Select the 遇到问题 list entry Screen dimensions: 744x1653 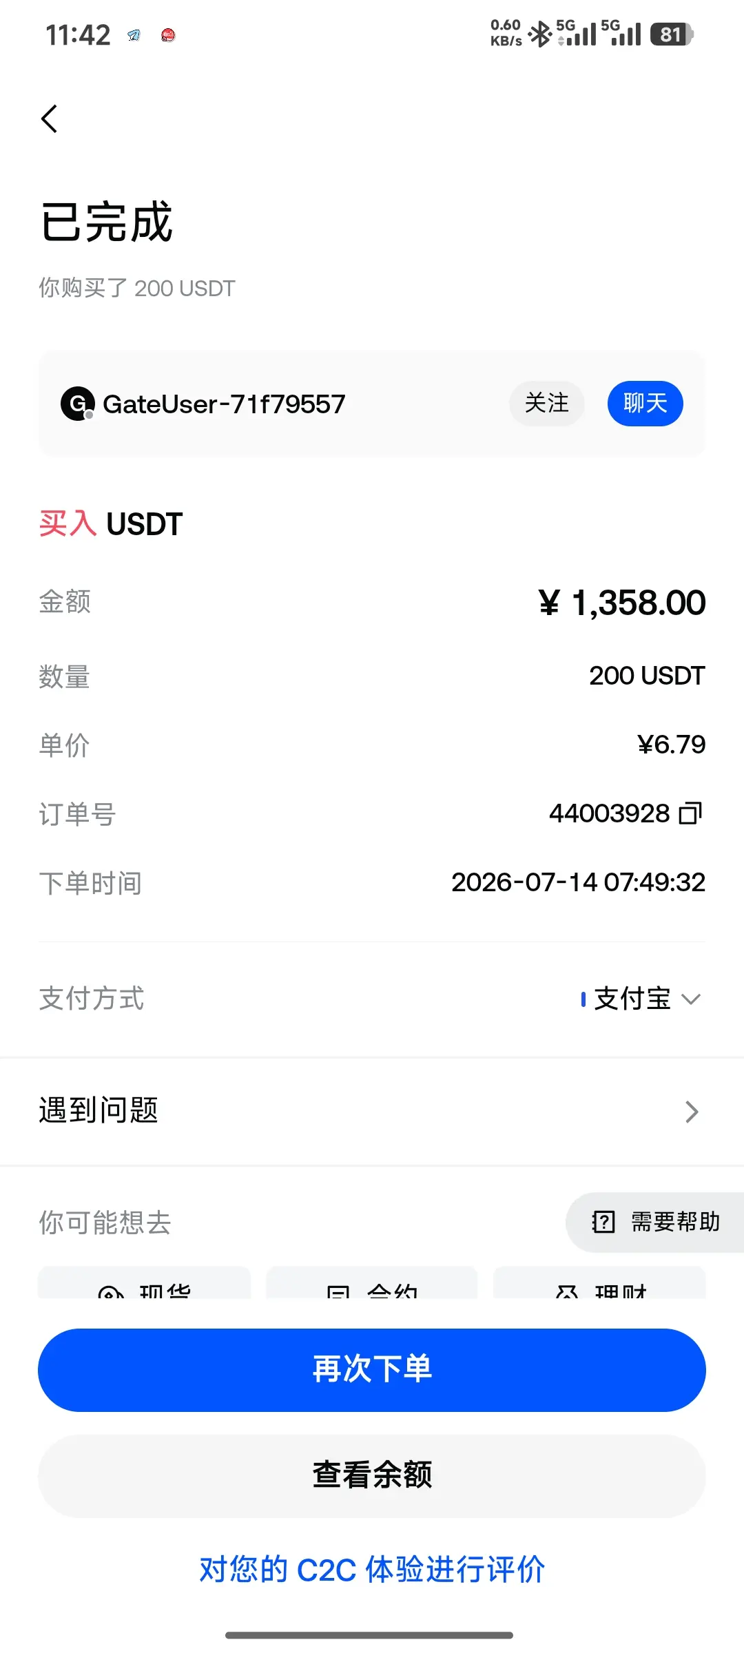(x=372, y=1112)
